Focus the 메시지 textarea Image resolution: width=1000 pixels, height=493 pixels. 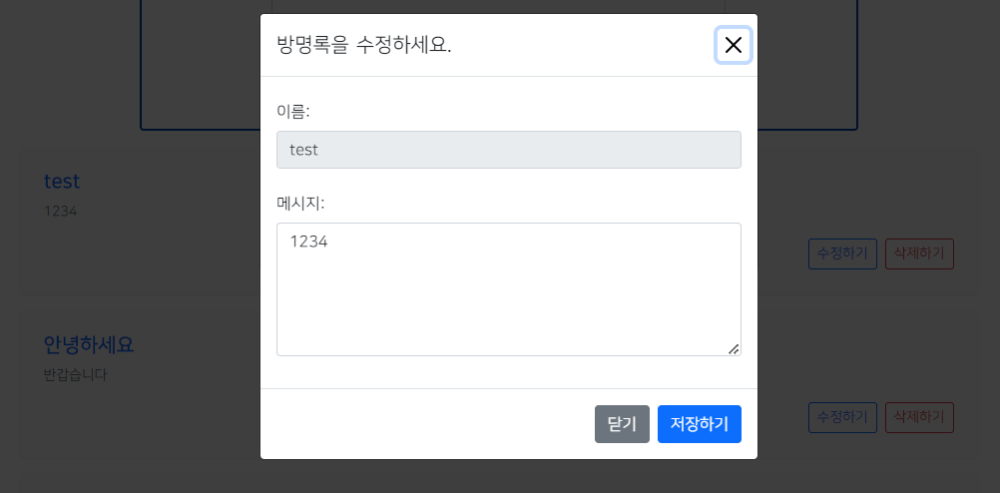(508, 288)
